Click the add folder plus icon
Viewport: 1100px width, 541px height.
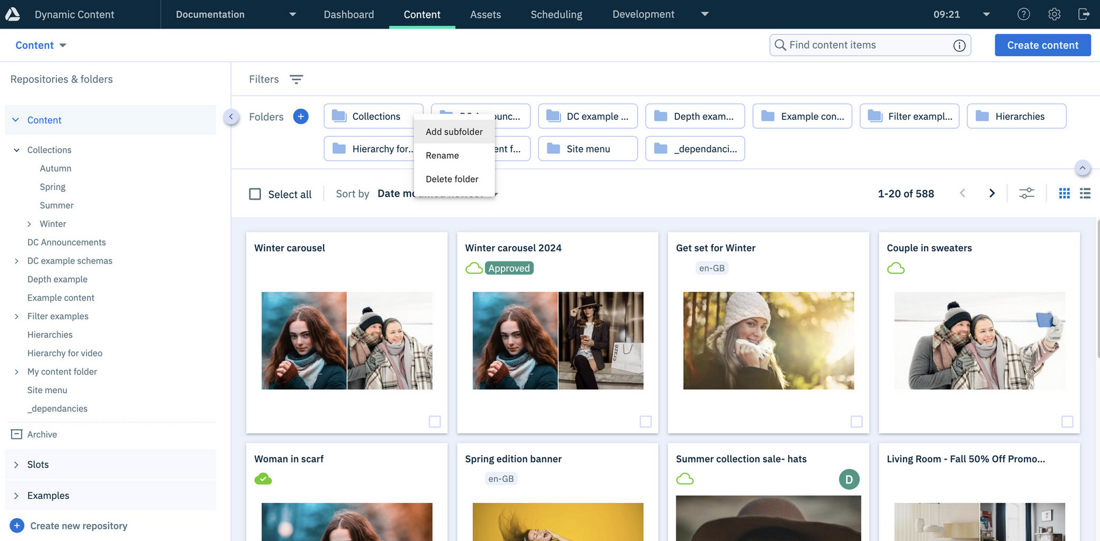point(301,116)
